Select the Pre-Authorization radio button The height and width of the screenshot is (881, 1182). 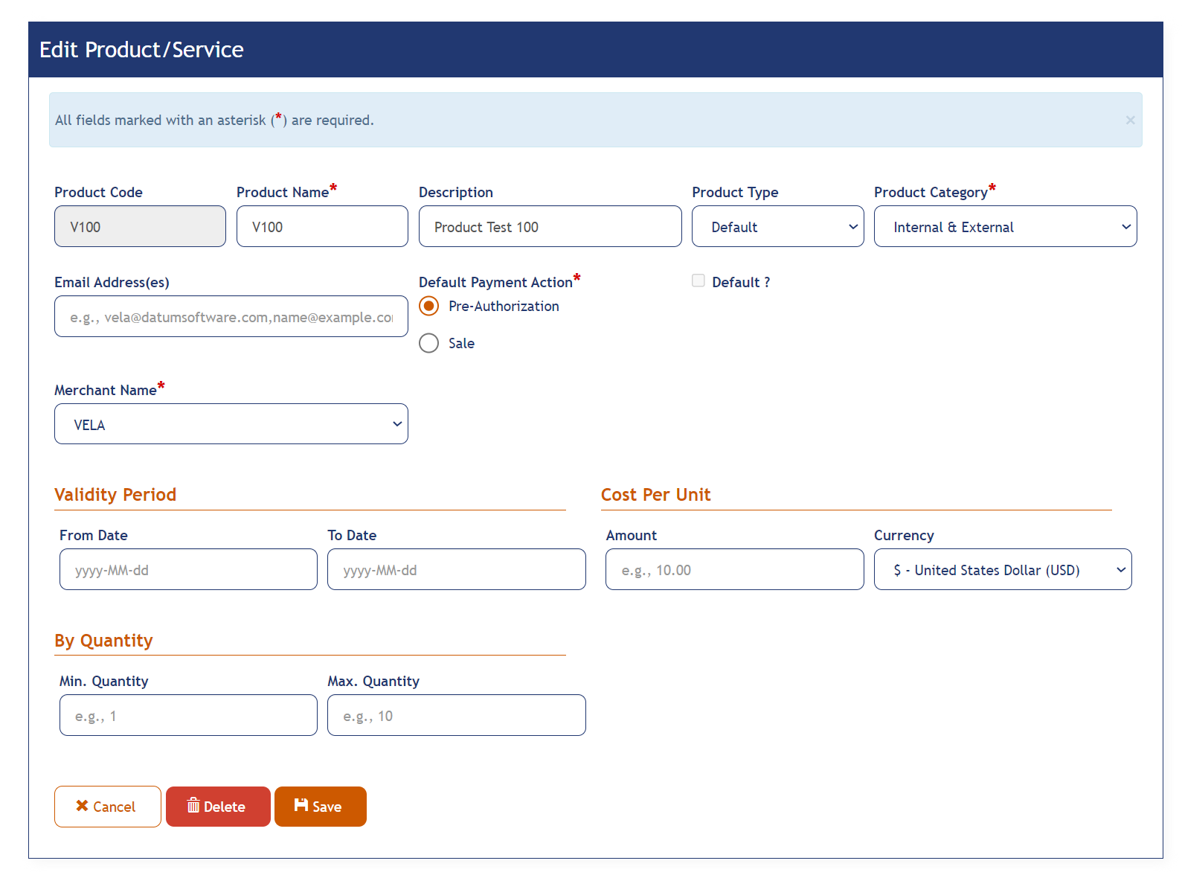[429, 306]
